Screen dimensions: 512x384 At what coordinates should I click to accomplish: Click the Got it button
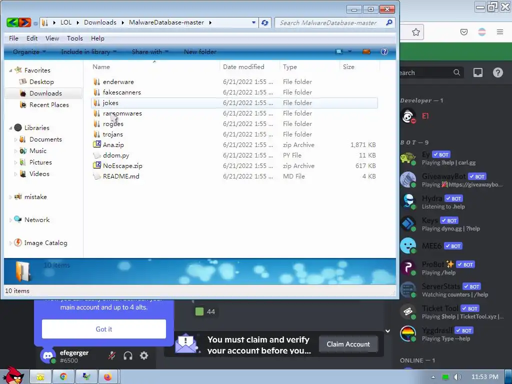pos(104,329)
